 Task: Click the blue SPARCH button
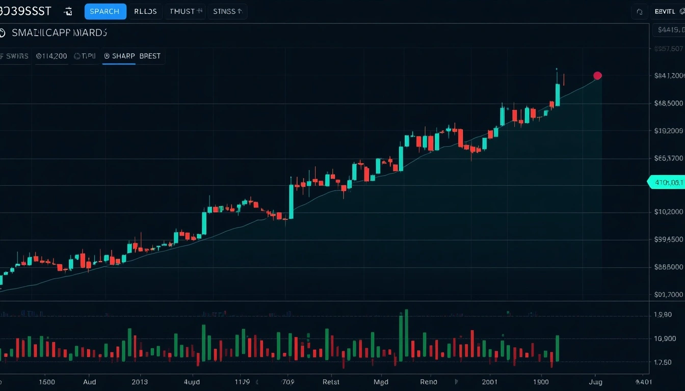click(x=105, y=11)
